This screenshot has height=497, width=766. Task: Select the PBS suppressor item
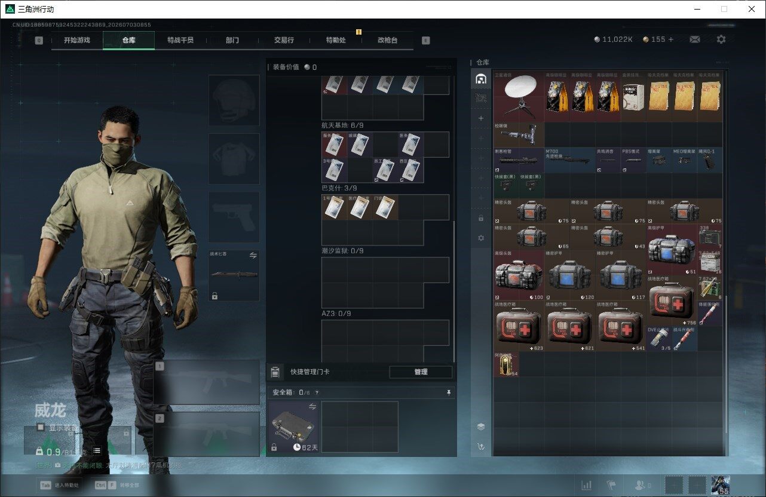pos(633,160)
